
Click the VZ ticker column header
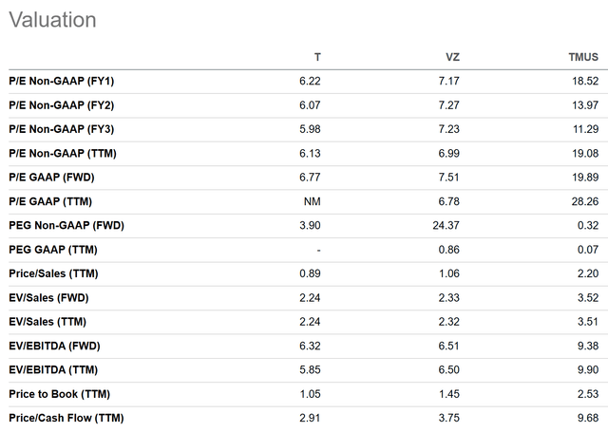452,57
